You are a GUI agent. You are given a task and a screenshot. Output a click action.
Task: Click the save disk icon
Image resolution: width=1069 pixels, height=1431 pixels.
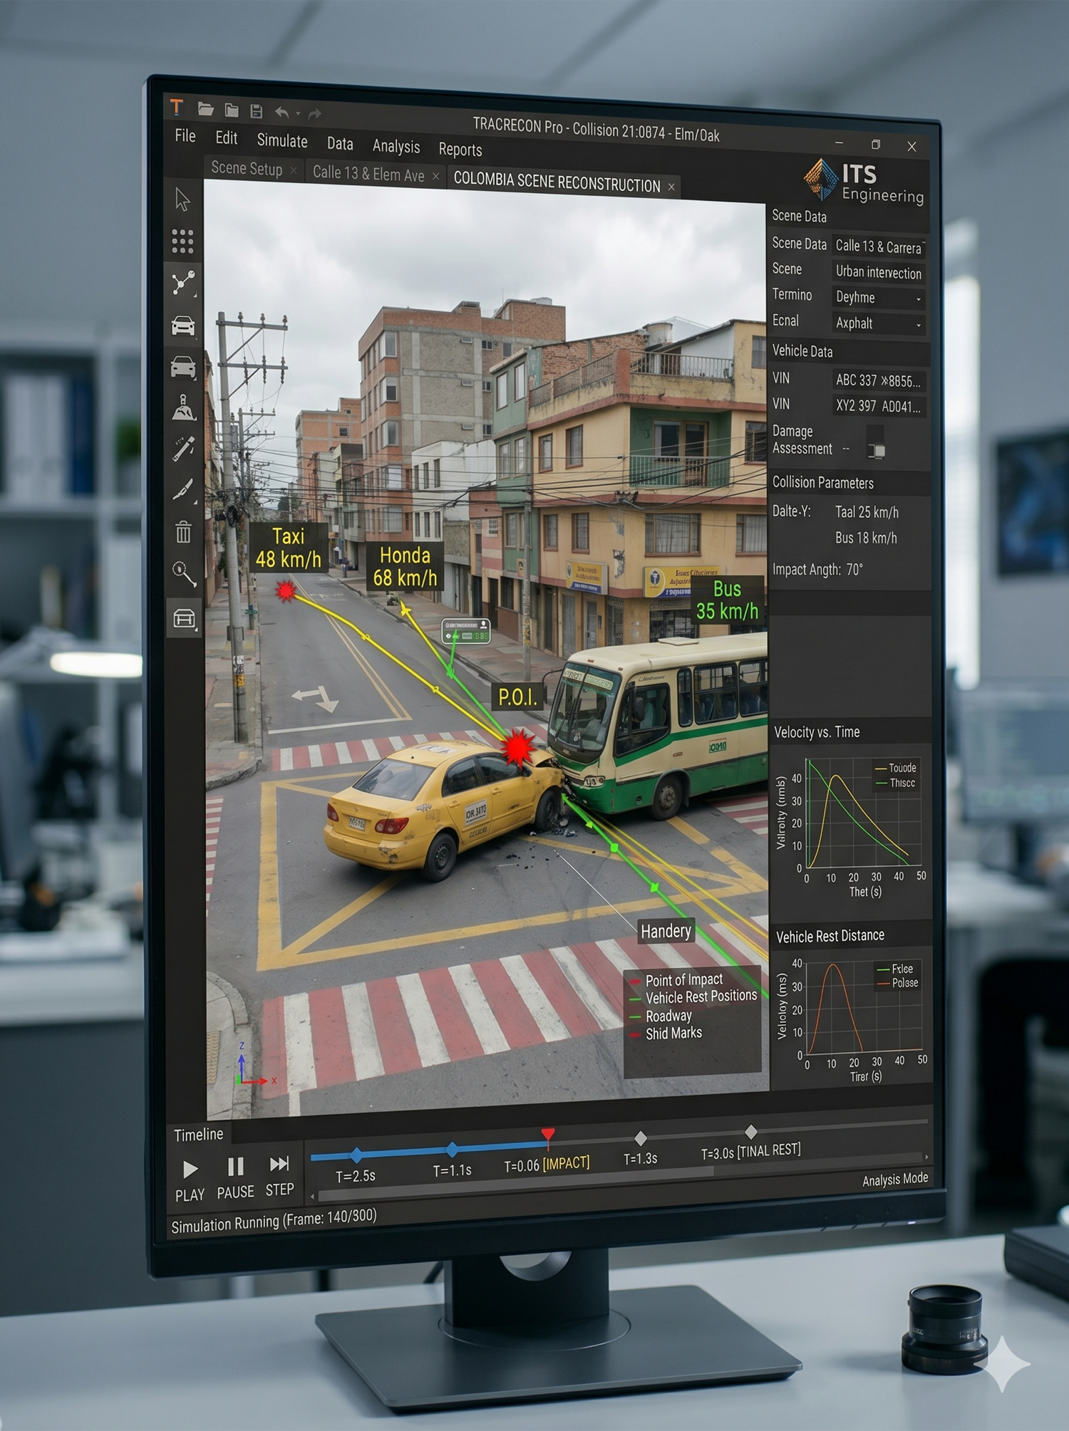point(257,111)
